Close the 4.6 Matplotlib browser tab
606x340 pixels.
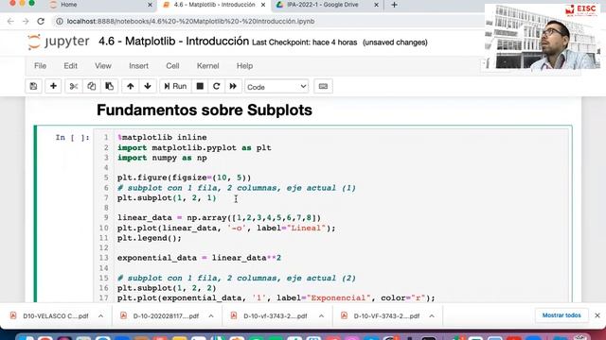click(x=263, y=5)
